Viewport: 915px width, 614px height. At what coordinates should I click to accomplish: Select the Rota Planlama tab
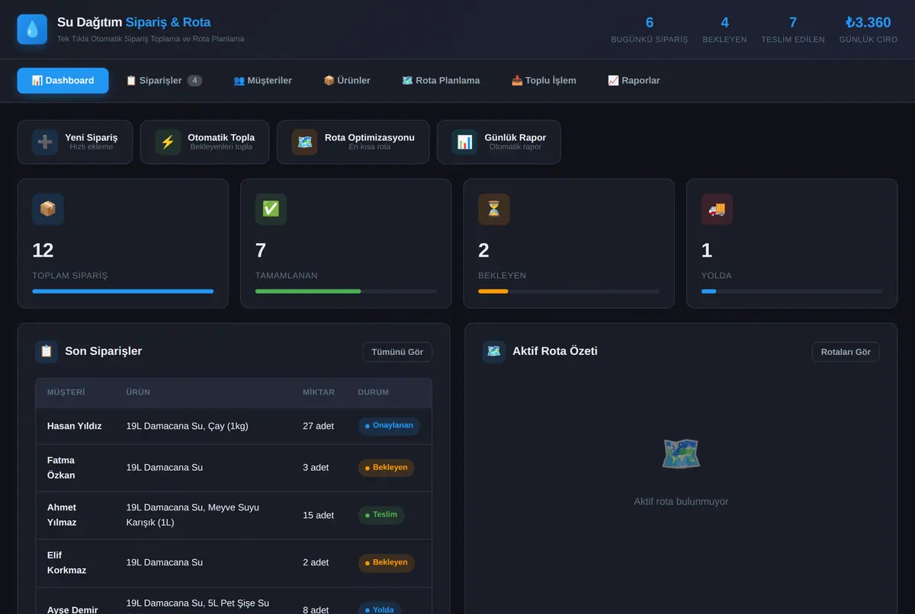pyautogui.click(x=441, y=80)
